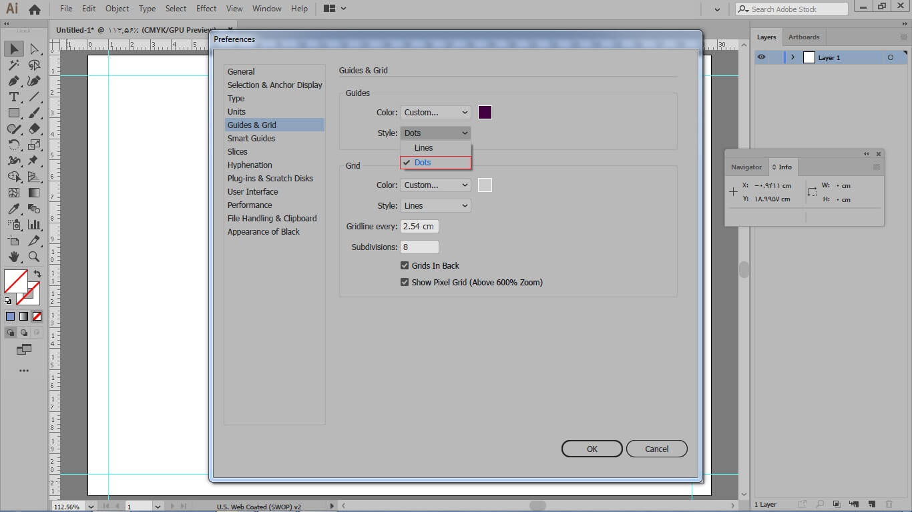Viewport: 912px width, 512px height.
Task: Click the Gridline every input field
Action: tap(419, 227)
